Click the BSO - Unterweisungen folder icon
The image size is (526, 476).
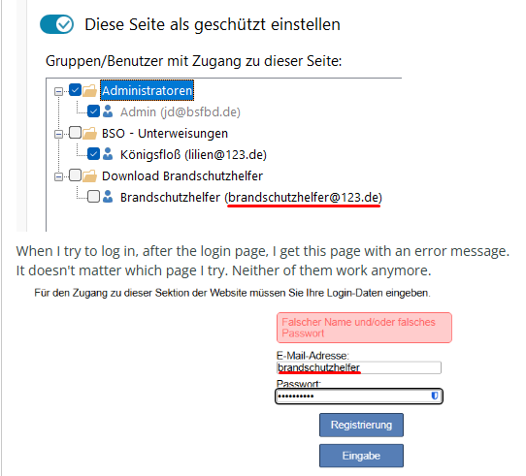(x=90, y=134)
